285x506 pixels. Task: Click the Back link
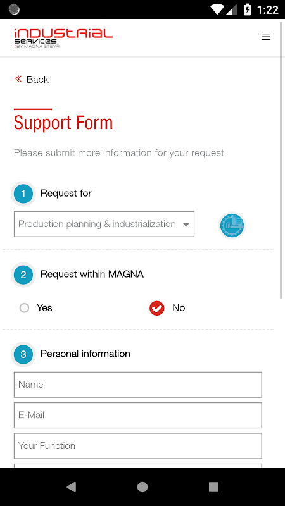(x=37, y=80)
